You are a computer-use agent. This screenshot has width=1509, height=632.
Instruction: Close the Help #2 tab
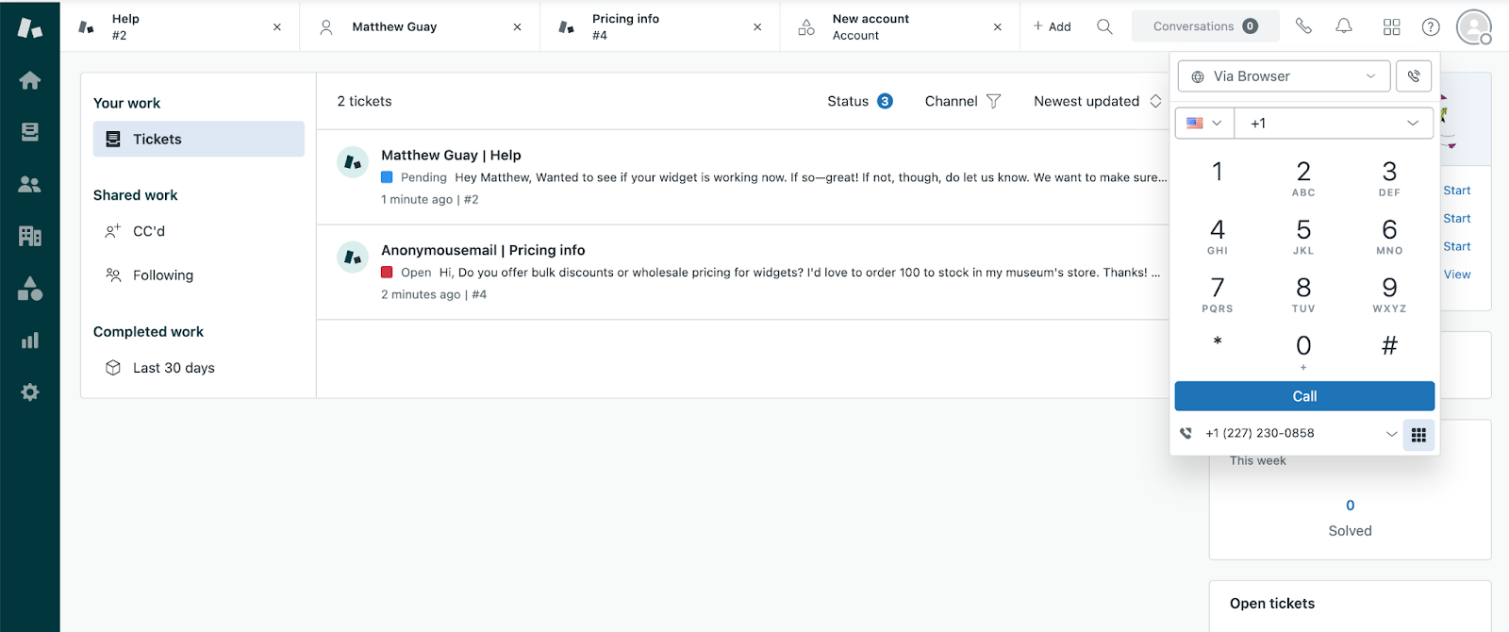click(277, 27)
